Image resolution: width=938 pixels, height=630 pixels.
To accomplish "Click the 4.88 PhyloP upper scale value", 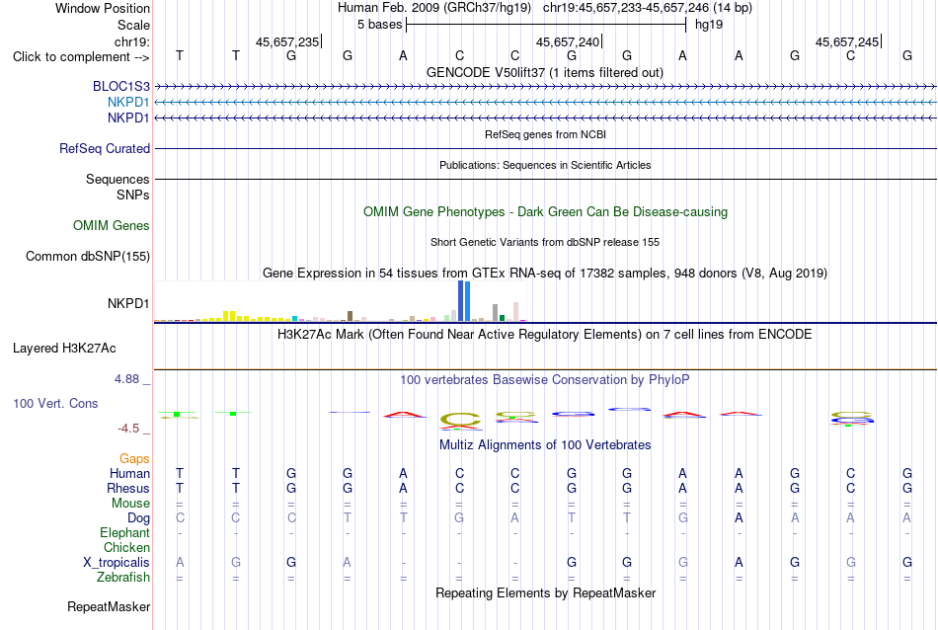I will 126,379.
